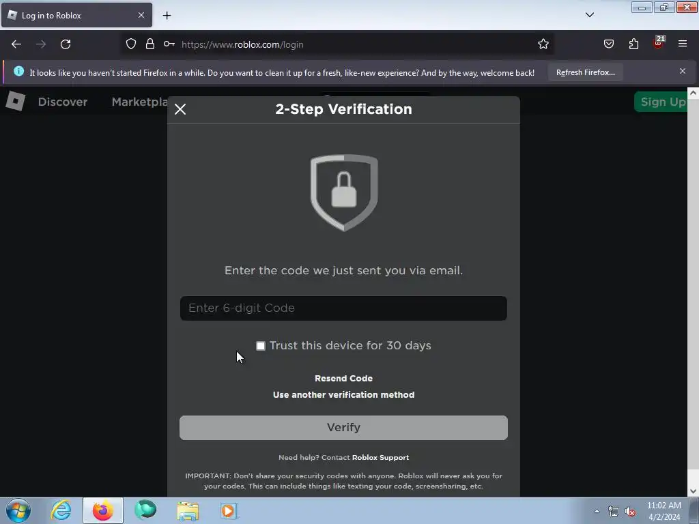Click the Resend Code link
This screenshot has width=699, height=524.
click(344, 378)
